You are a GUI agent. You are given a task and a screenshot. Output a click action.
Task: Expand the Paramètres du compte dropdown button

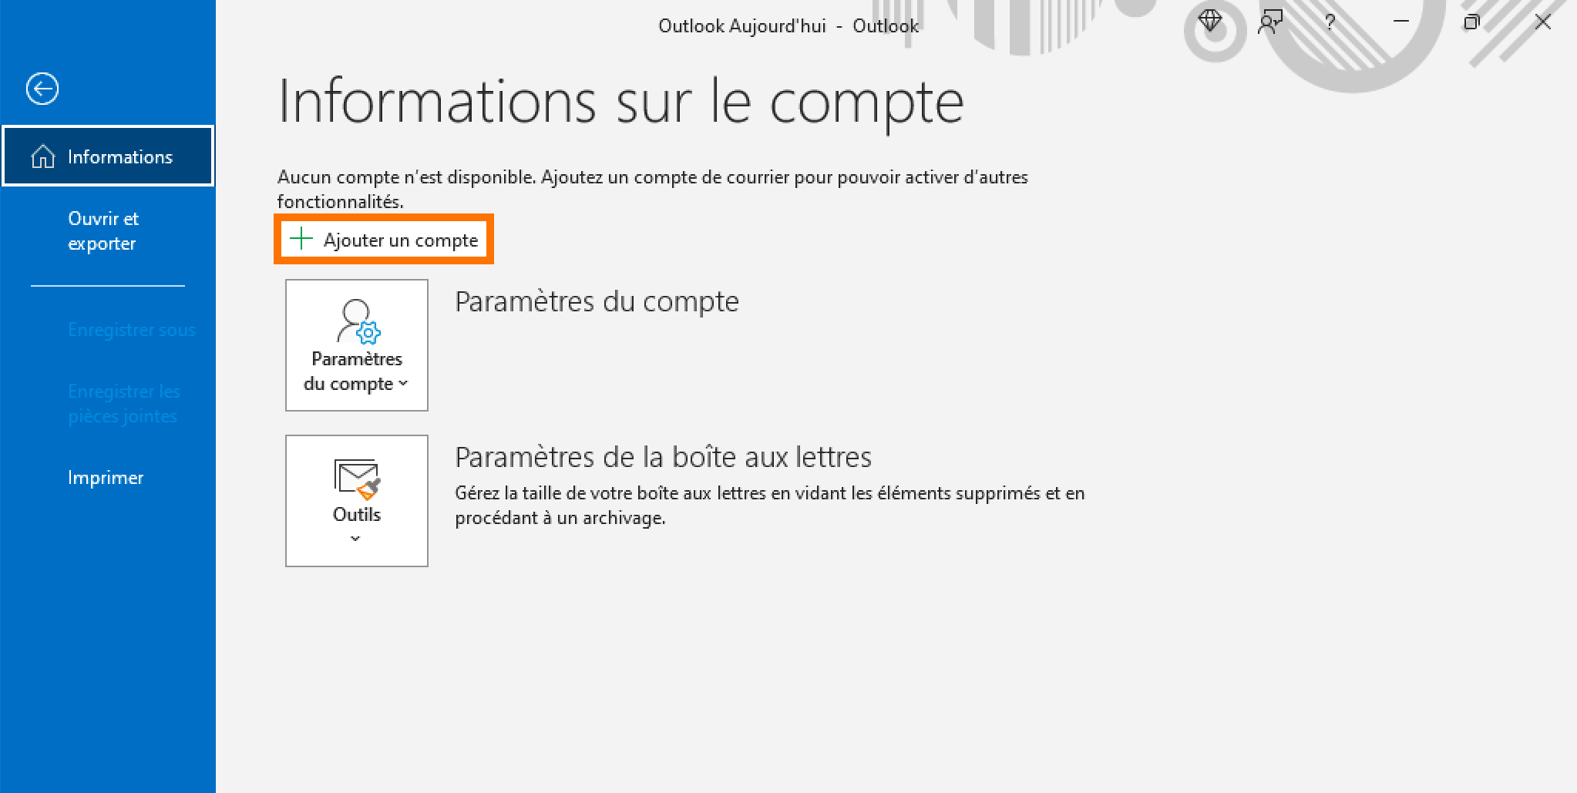[357, 345]
